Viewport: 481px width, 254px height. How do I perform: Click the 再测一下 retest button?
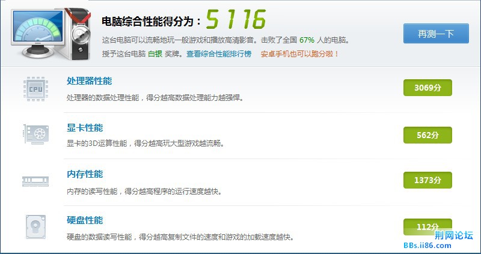[436, 34]
